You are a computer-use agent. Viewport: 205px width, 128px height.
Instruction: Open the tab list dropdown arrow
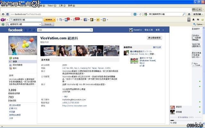click(203, 10)
